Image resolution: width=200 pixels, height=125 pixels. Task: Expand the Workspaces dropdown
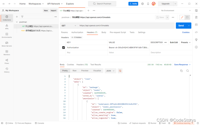pos(36,4)
